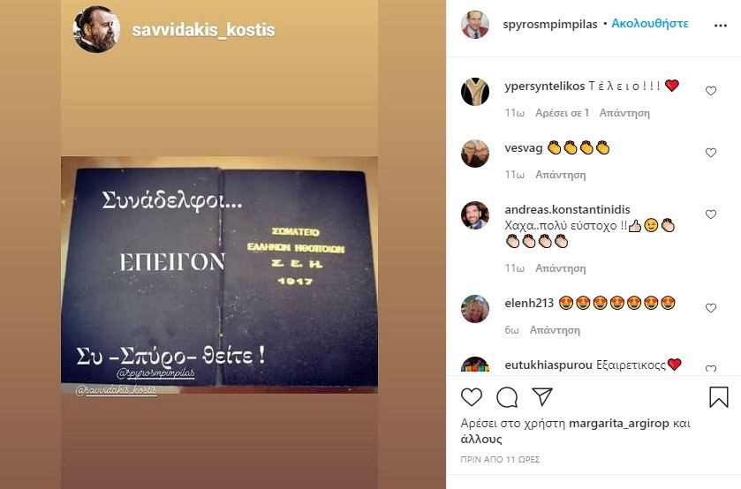Open elenh213 avatar picture
The height and width of the screenshot is (489, 741).
click(x=475, y=309)
